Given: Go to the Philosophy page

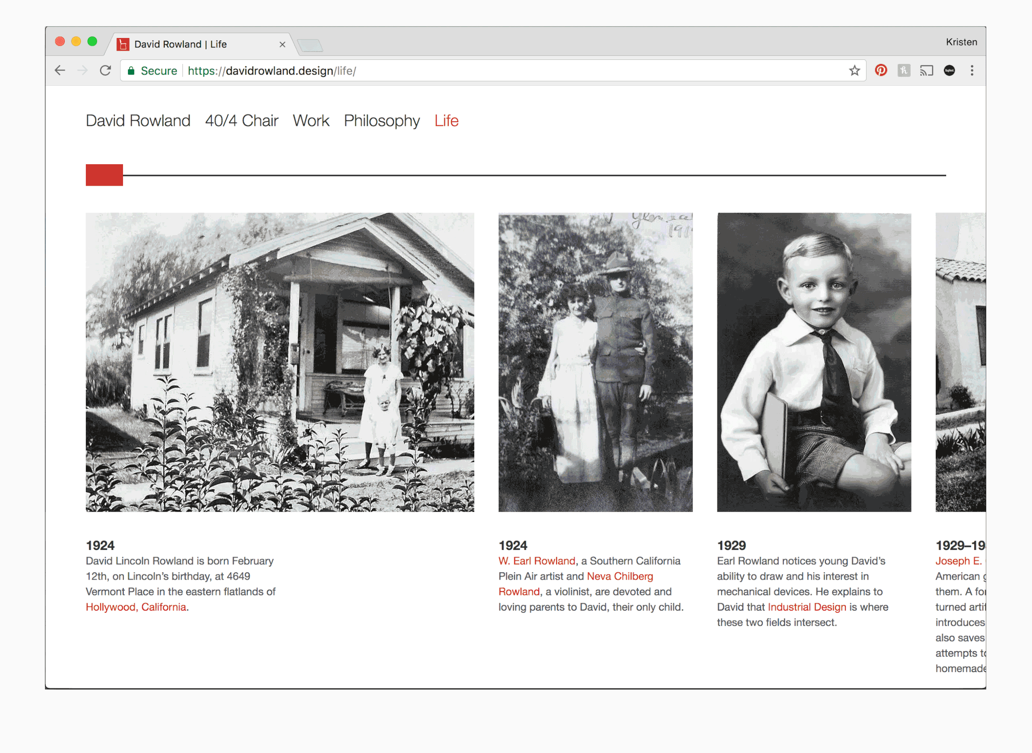Looking at the screenshot, I should pos(381,121).
